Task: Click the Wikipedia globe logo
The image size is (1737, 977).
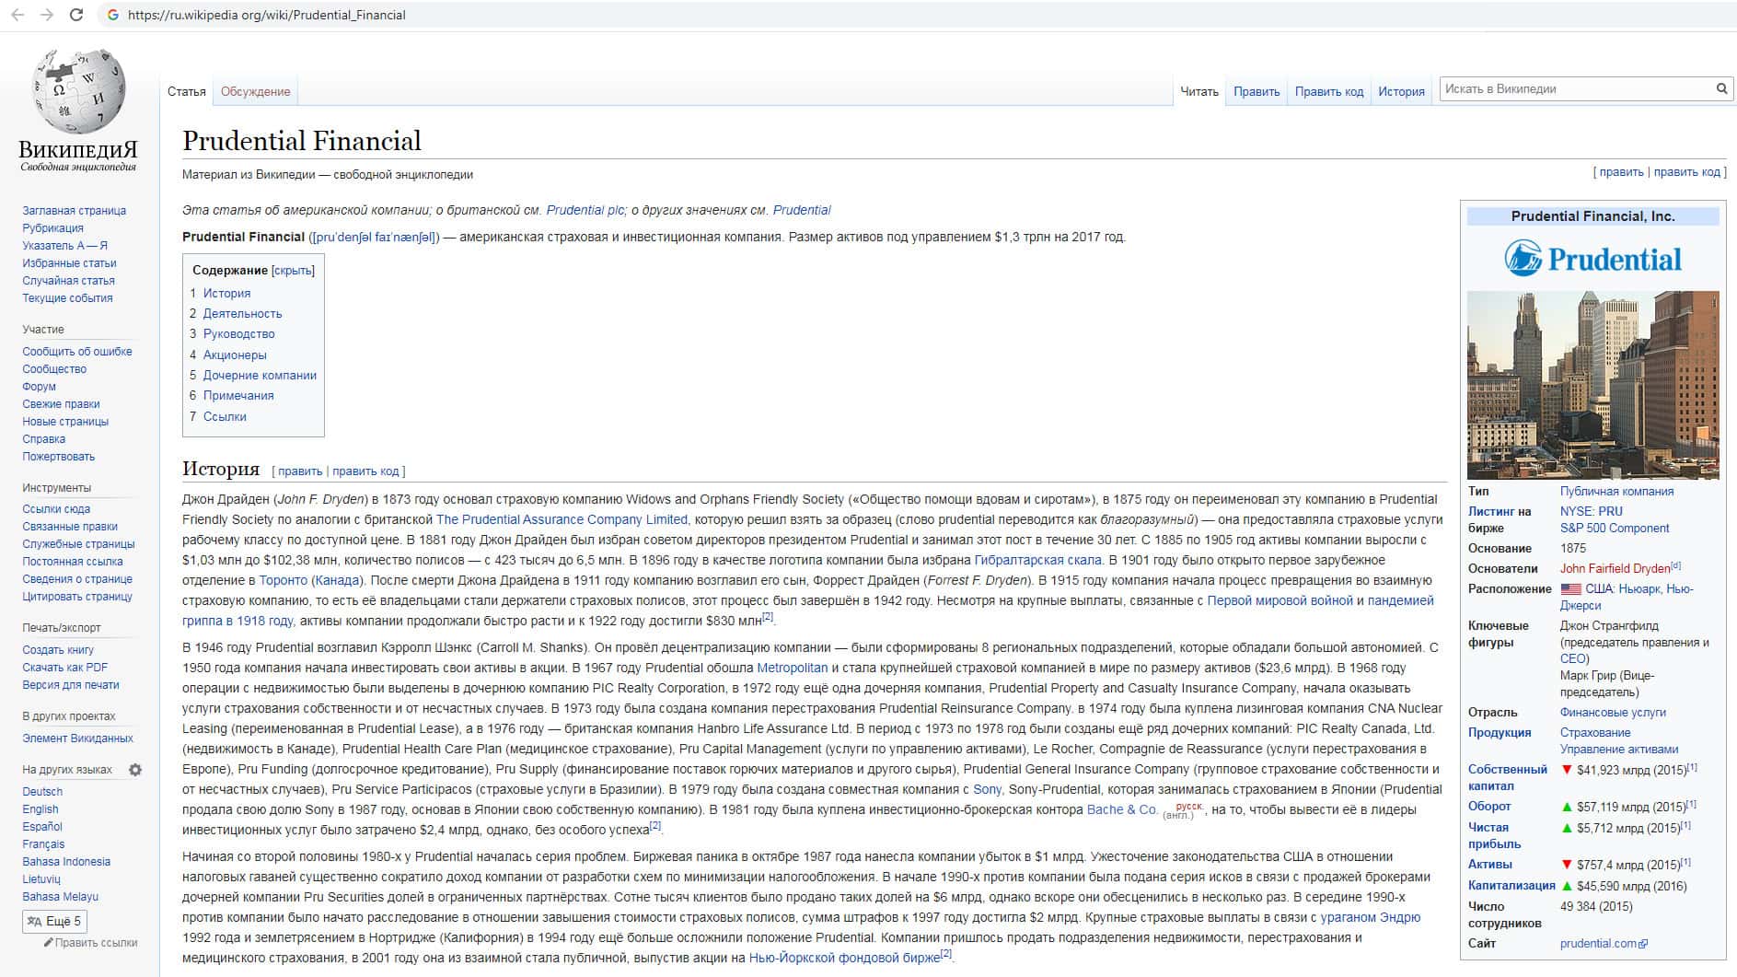Action: point(78,92)
